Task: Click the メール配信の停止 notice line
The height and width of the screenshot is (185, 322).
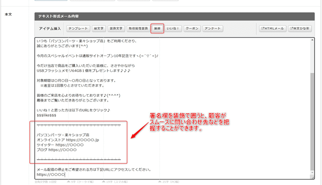Action: [94, 170]
